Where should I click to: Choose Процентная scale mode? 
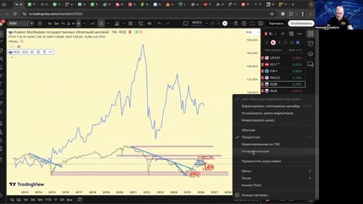point(275,137)
